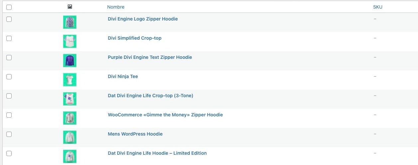
Task: Open the Mens WordPress Hoodie thumbnail
Action: [x=70, y=137]
